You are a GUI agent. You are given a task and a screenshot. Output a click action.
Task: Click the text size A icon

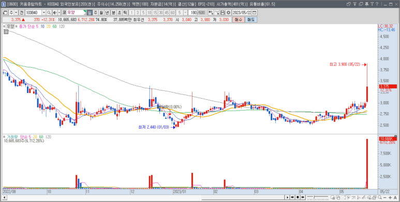[395, 197]
